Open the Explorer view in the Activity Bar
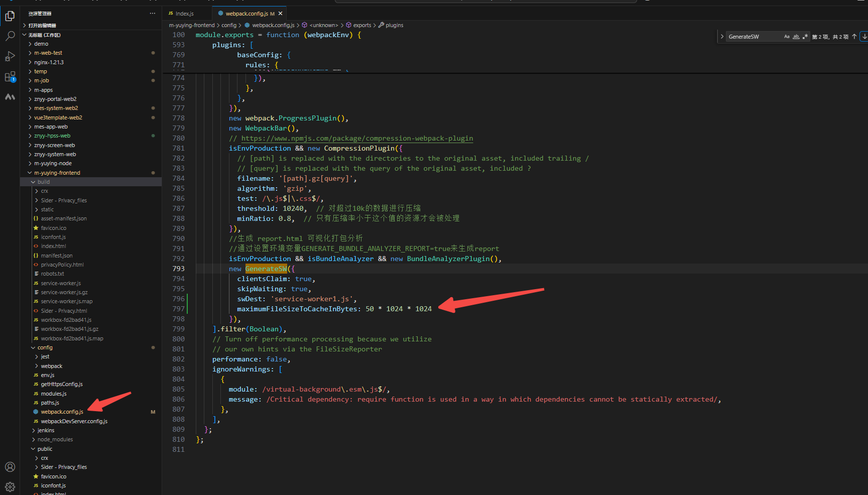868x495 pixels. pos(10,16)
